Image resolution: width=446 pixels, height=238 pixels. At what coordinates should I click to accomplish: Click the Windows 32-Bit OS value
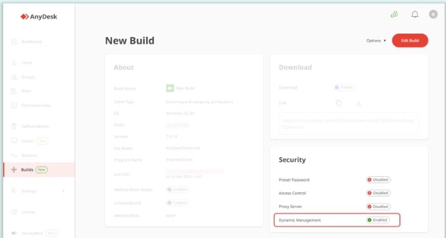click(180, 113)
